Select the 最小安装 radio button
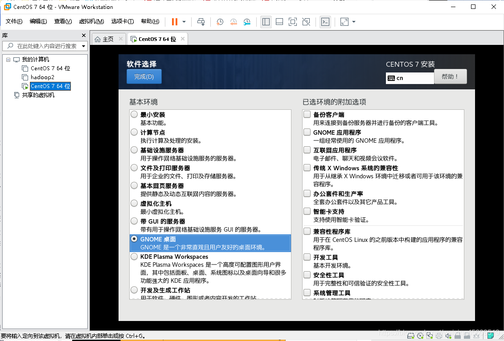504x341 pixels. point(135,114)
